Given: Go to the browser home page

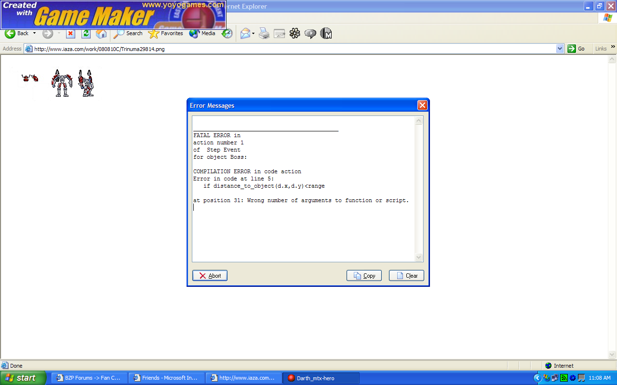Looking at the screenshot, I should coord(100,34).
